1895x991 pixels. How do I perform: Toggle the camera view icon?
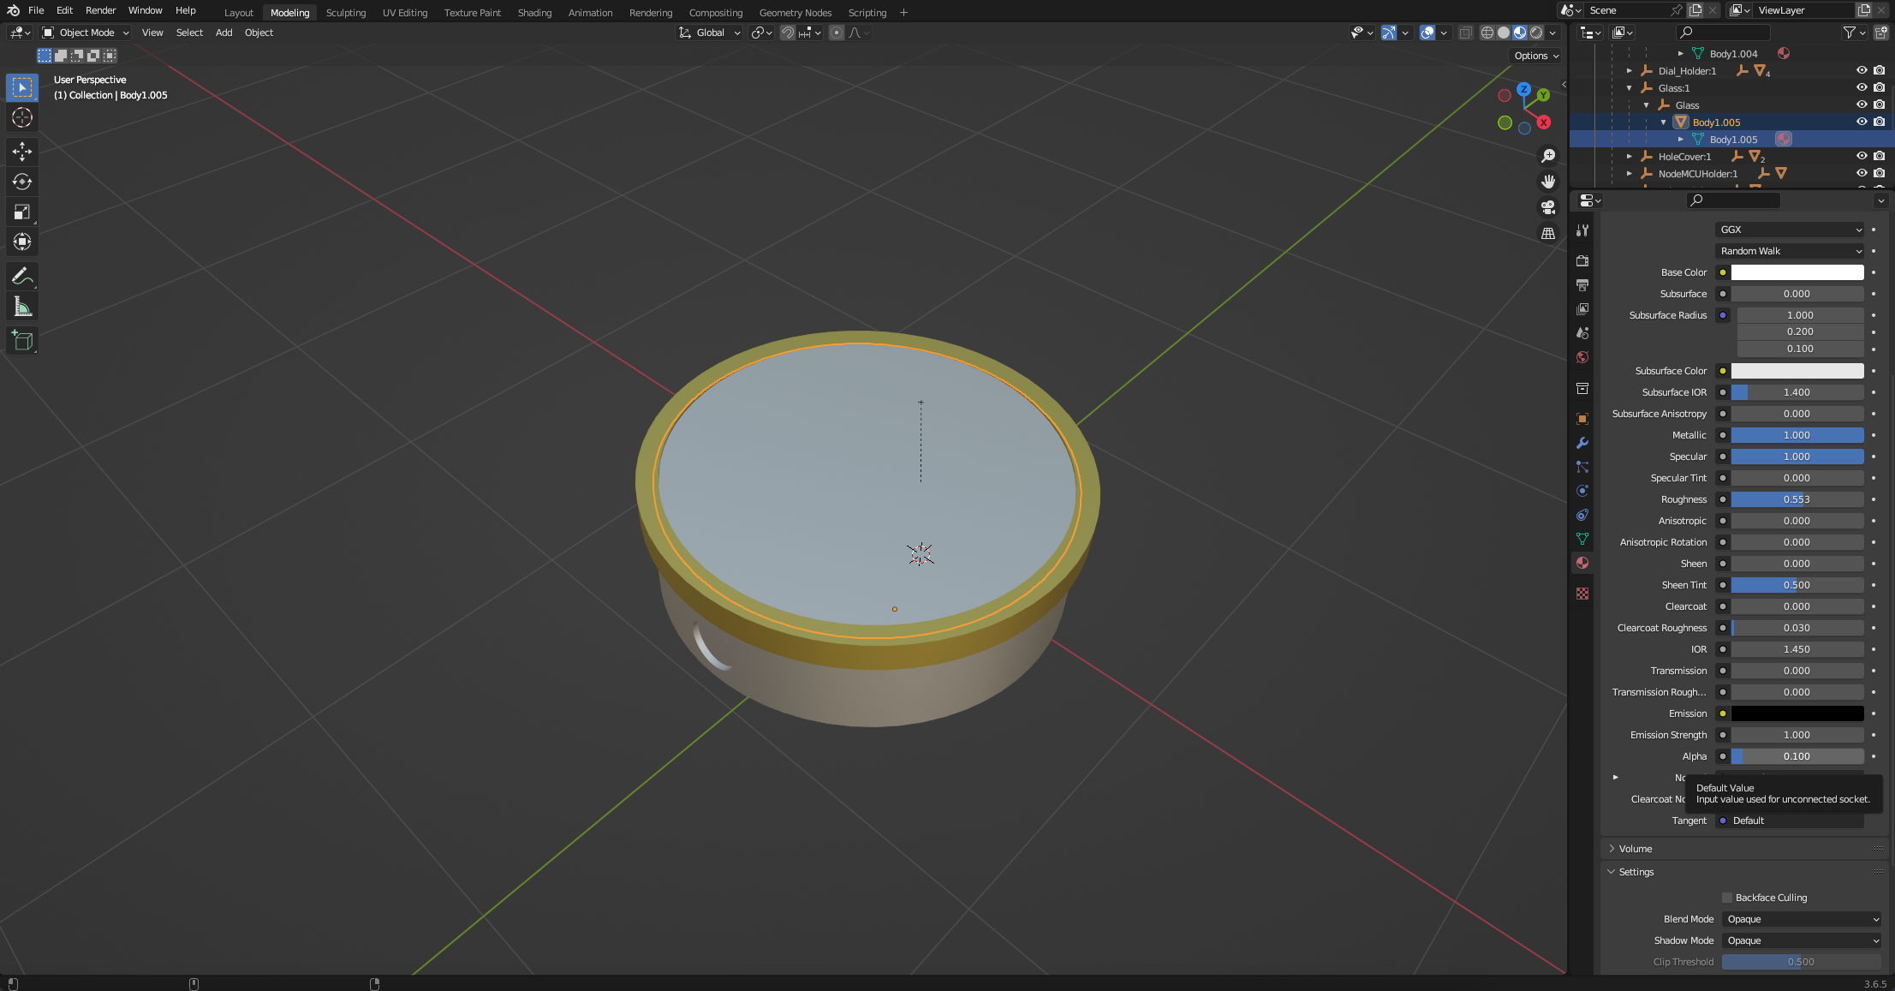pyautogui.click(x=1548, y=207)
